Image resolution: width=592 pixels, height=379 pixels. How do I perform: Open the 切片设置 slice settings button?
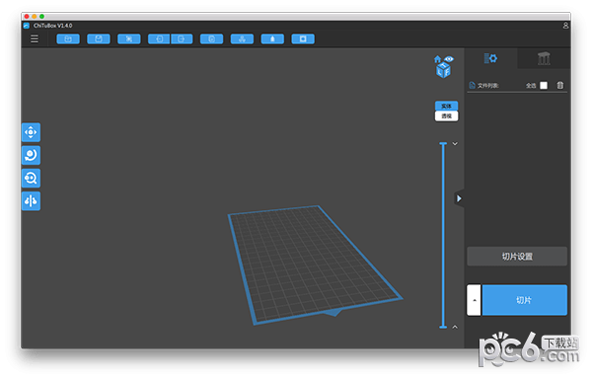(517, 257)
